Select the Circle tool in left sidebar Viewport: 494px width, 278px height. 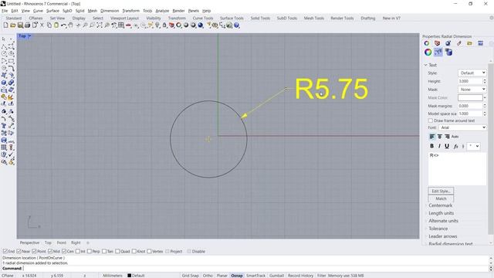click(x=4, y=53)
